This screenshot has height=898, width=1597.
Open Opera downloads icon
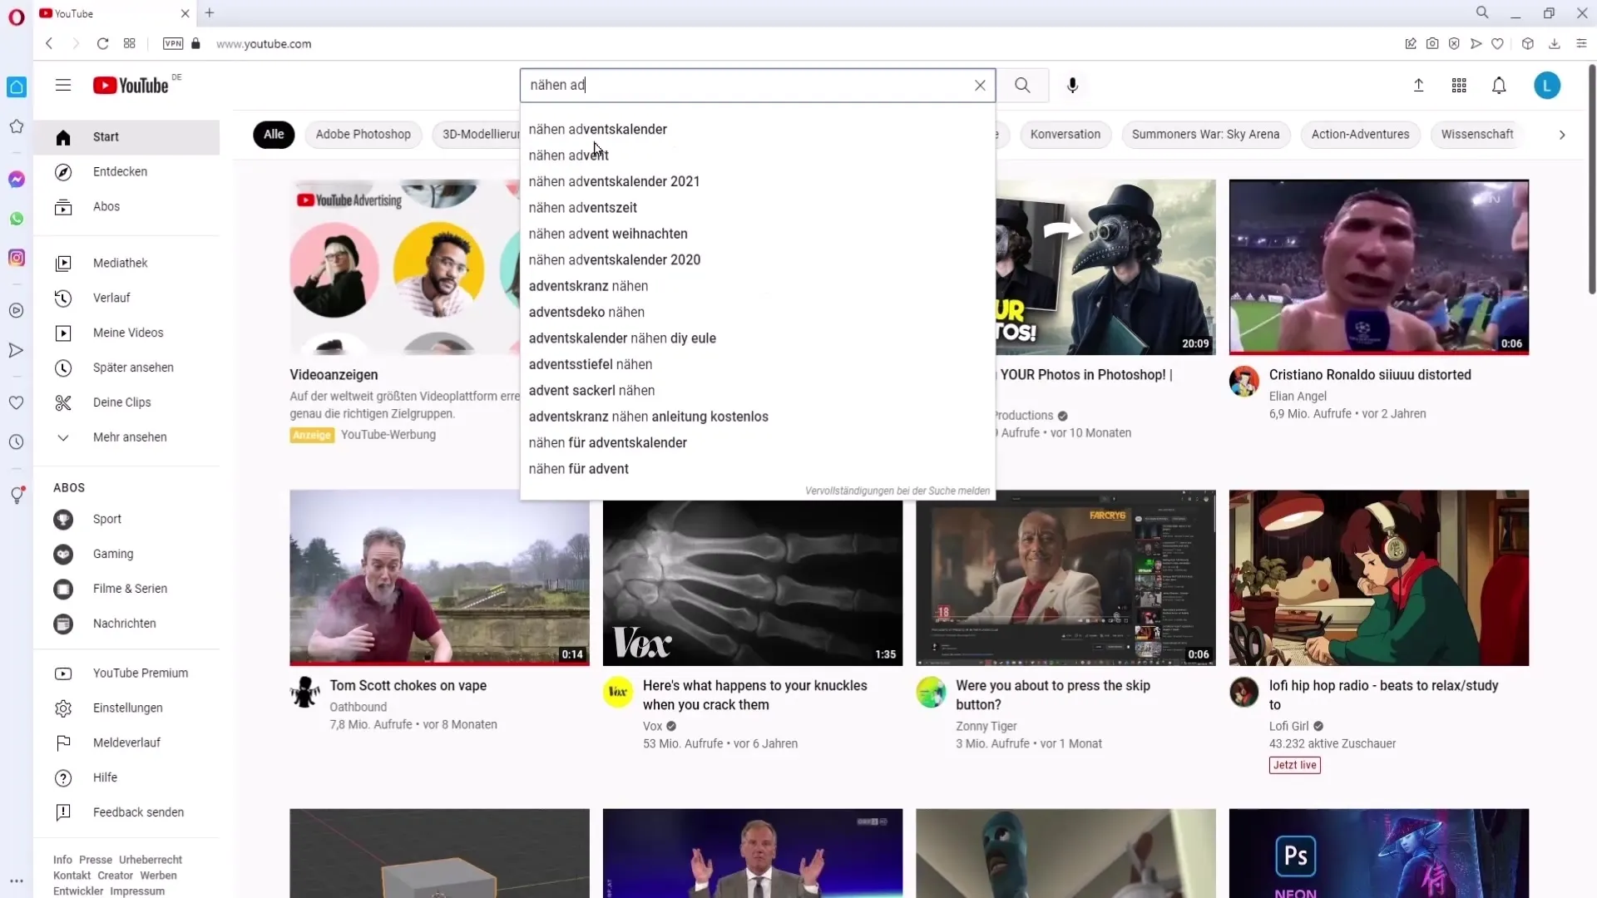point(1554,43)
